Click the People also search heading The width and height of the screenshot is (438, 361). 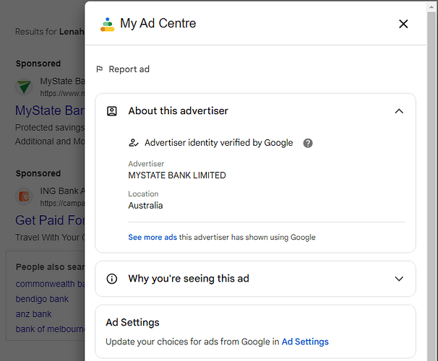pyautogui.click(x=50, y=267)
